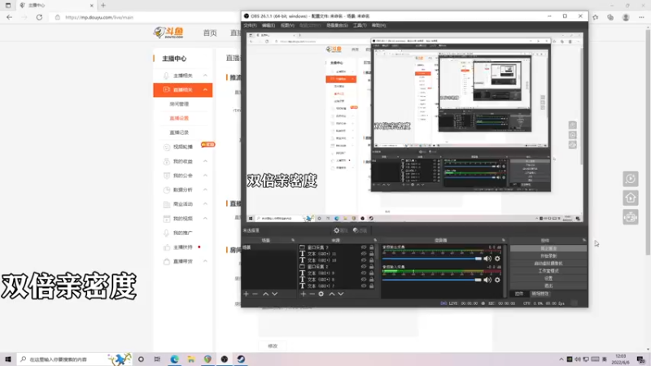The width and height of the screenshot is (651, 366).
Task: Toggle lock on 文本 (GDI+) 11 source
Action: click(x=372, y=254)
